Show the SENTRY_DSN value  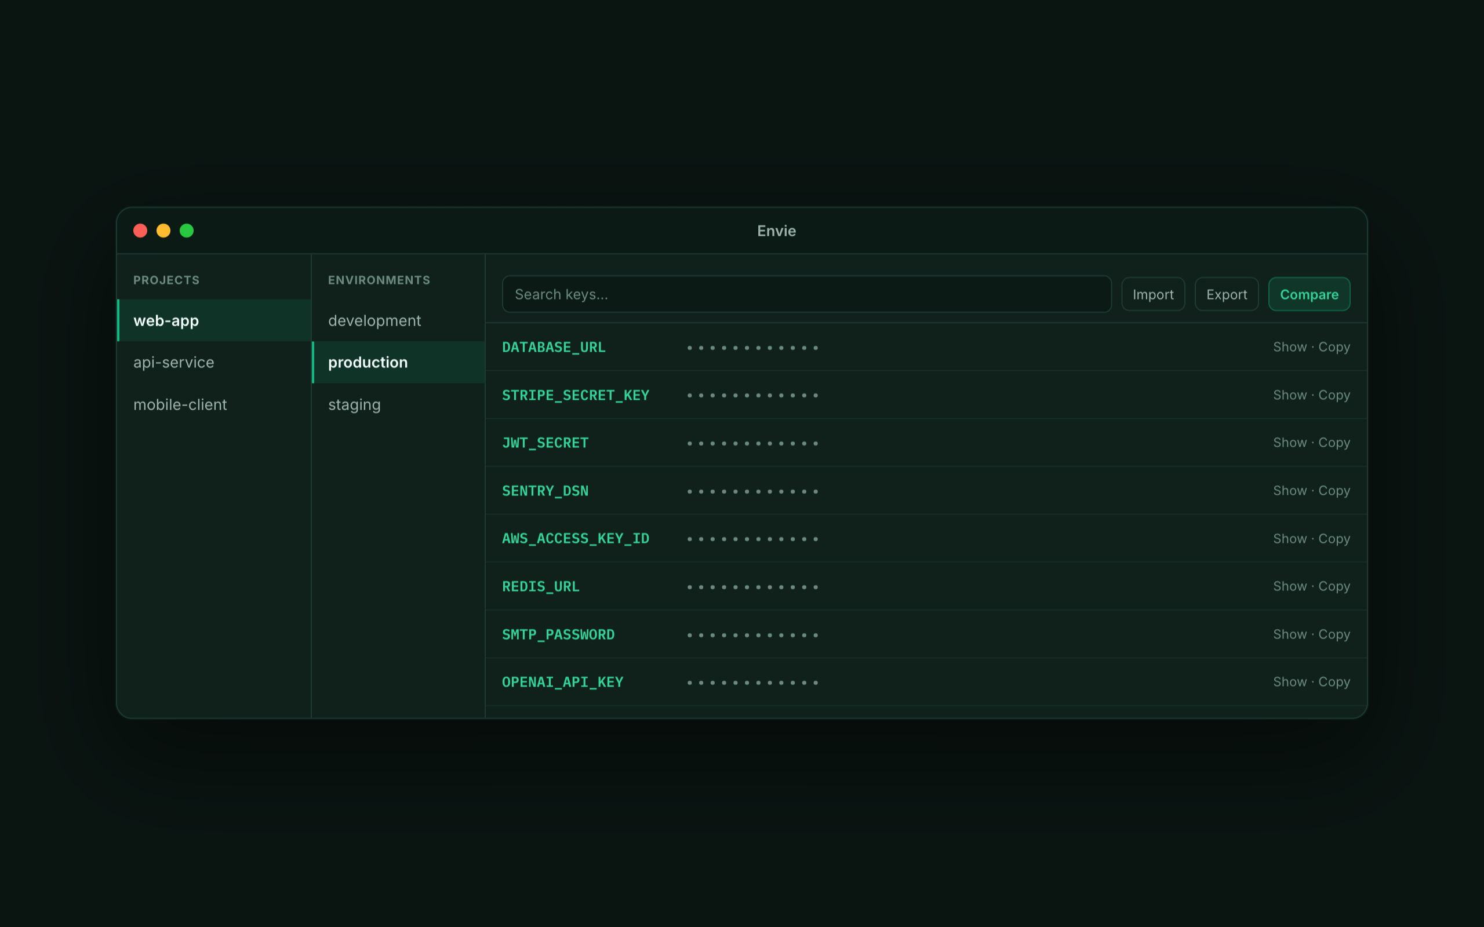(x=1290, y=491)
